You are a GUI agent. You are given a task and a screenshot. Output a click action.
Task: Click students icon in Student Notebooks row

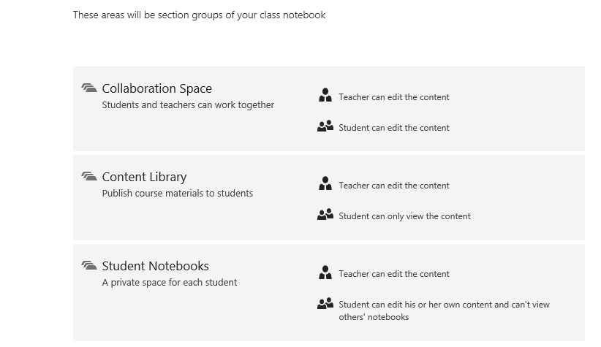coord(325,303)
